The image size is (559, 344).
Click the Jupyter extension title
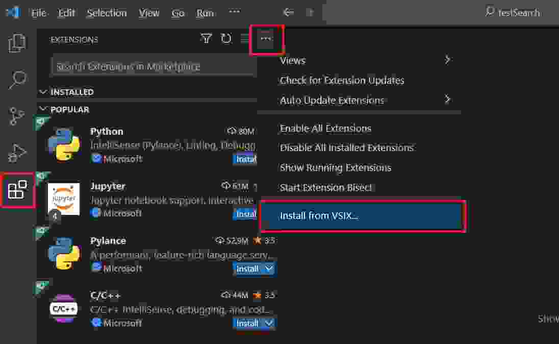[108, 186]
